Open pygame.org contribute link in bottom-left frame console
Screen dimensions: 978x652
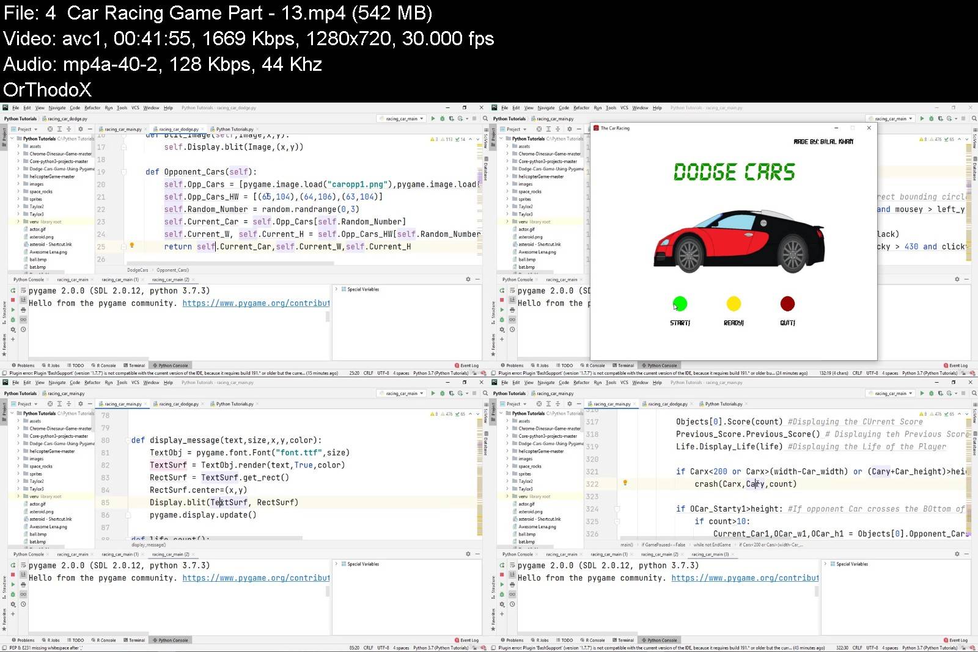coord(256,578)
